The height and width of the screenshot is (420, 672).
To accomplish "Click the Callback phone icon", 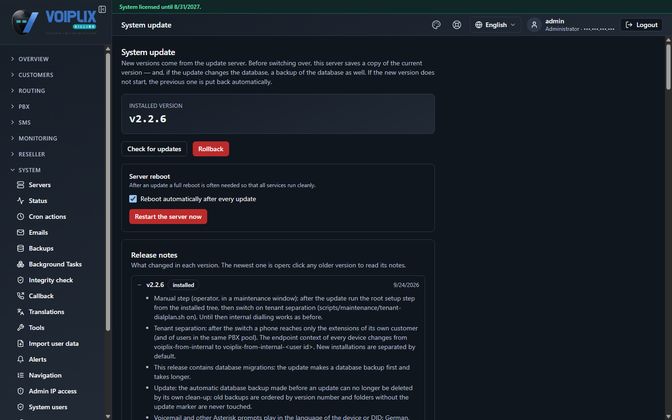I will [x=21, y=296].
